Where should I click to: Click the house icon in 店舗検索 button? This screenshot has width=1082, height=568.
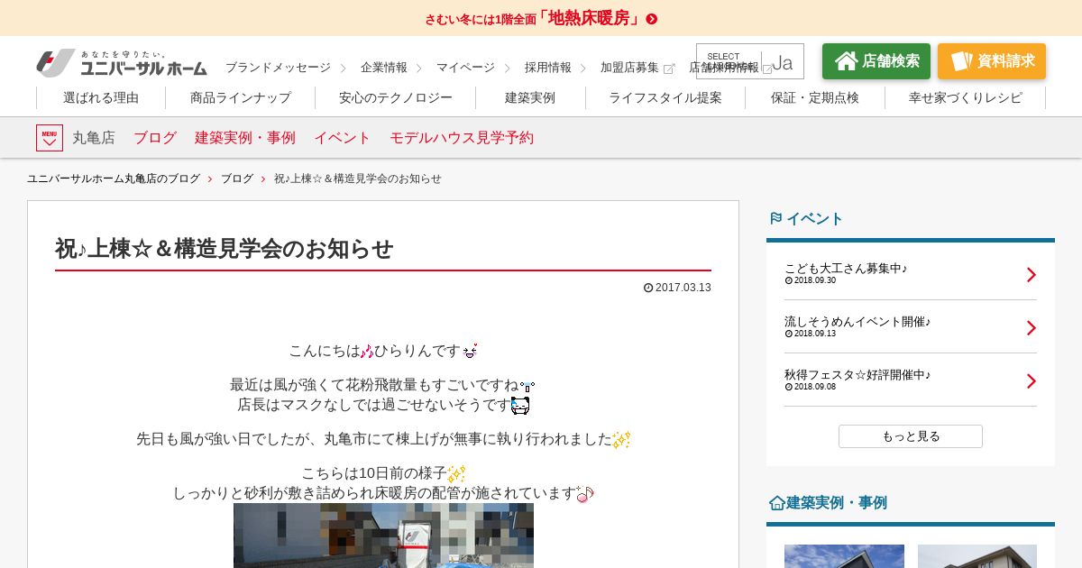(x=846, y=61)
